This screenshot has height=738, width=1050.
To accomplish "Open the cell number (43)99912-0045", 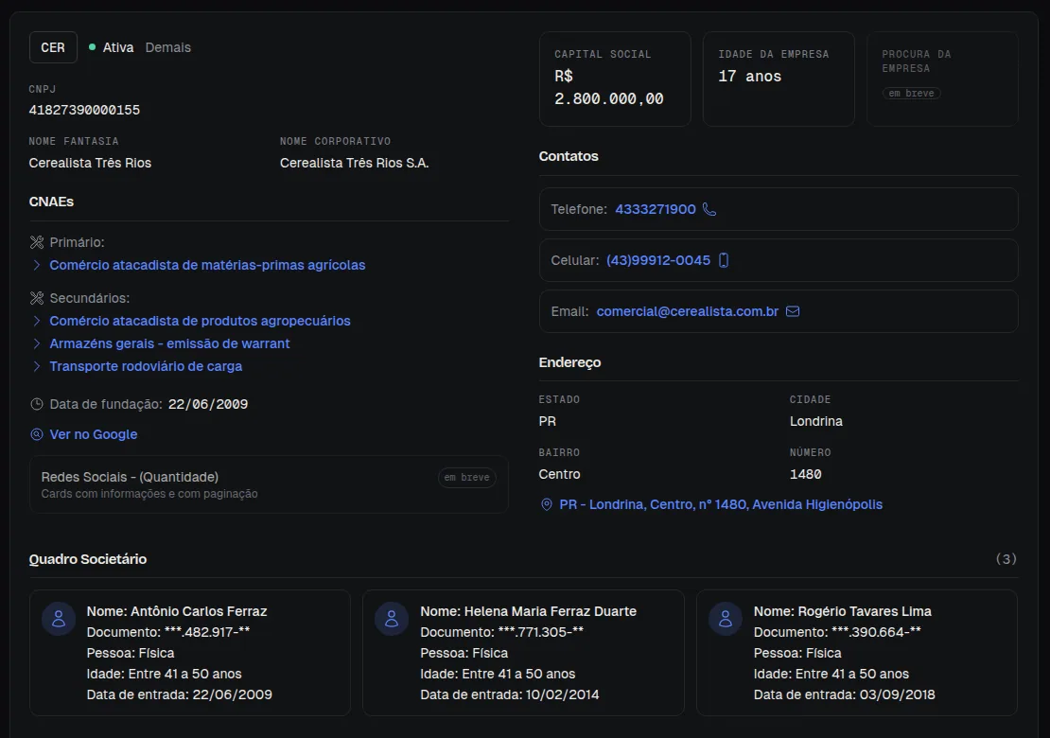I will (658, 260).
